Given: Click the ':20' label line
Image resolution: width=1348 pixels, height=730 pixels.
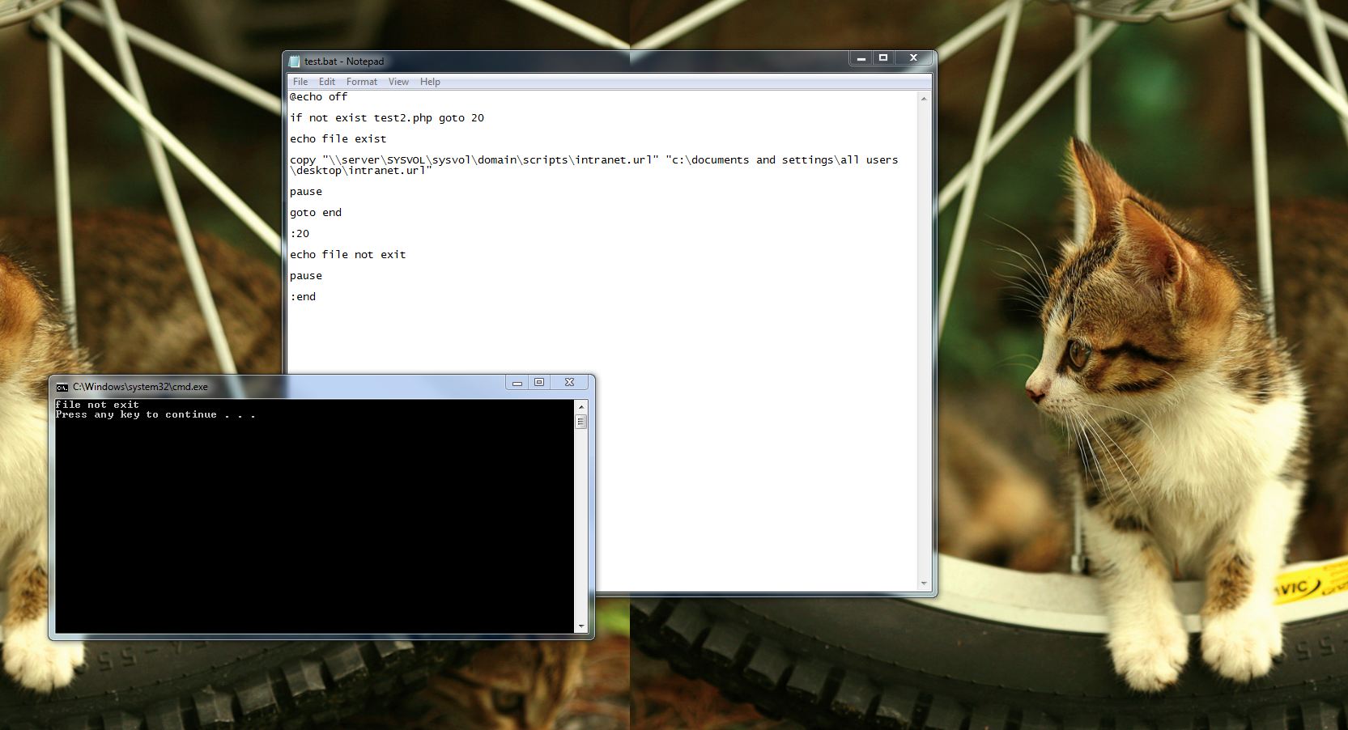Looking at the screenshot, I should click(x=300, y=233).
